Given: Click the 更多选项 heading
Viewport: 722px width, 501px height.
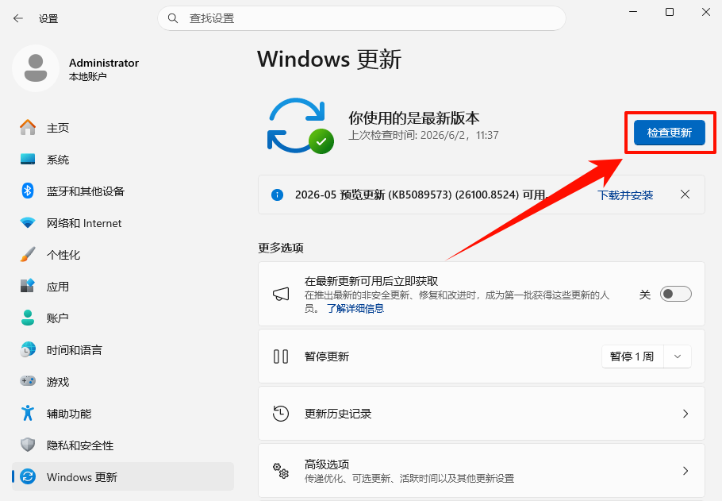Looking at the screenshot, I should 281,248.
